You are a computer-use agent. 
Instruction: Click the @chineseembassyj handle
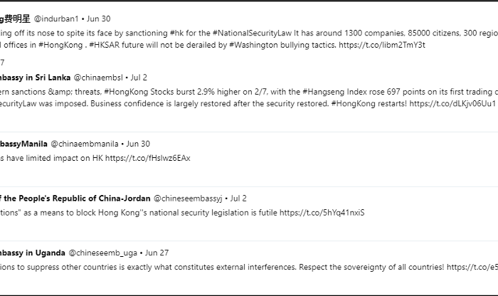click(x=188, y=199)
